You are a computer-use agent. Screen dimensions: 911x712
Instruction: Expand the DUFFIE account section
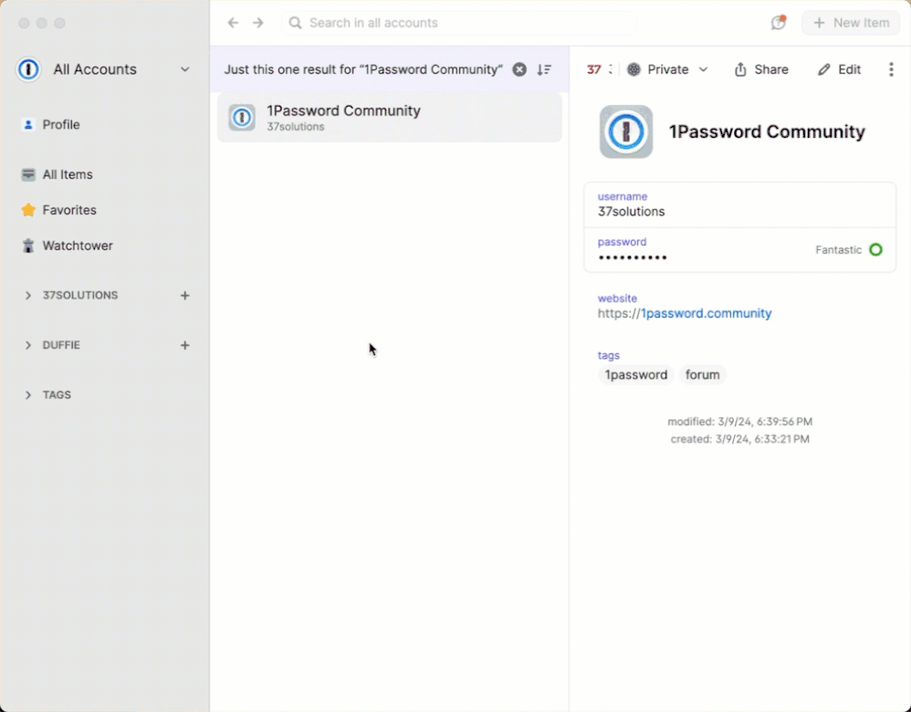(28, 345)
